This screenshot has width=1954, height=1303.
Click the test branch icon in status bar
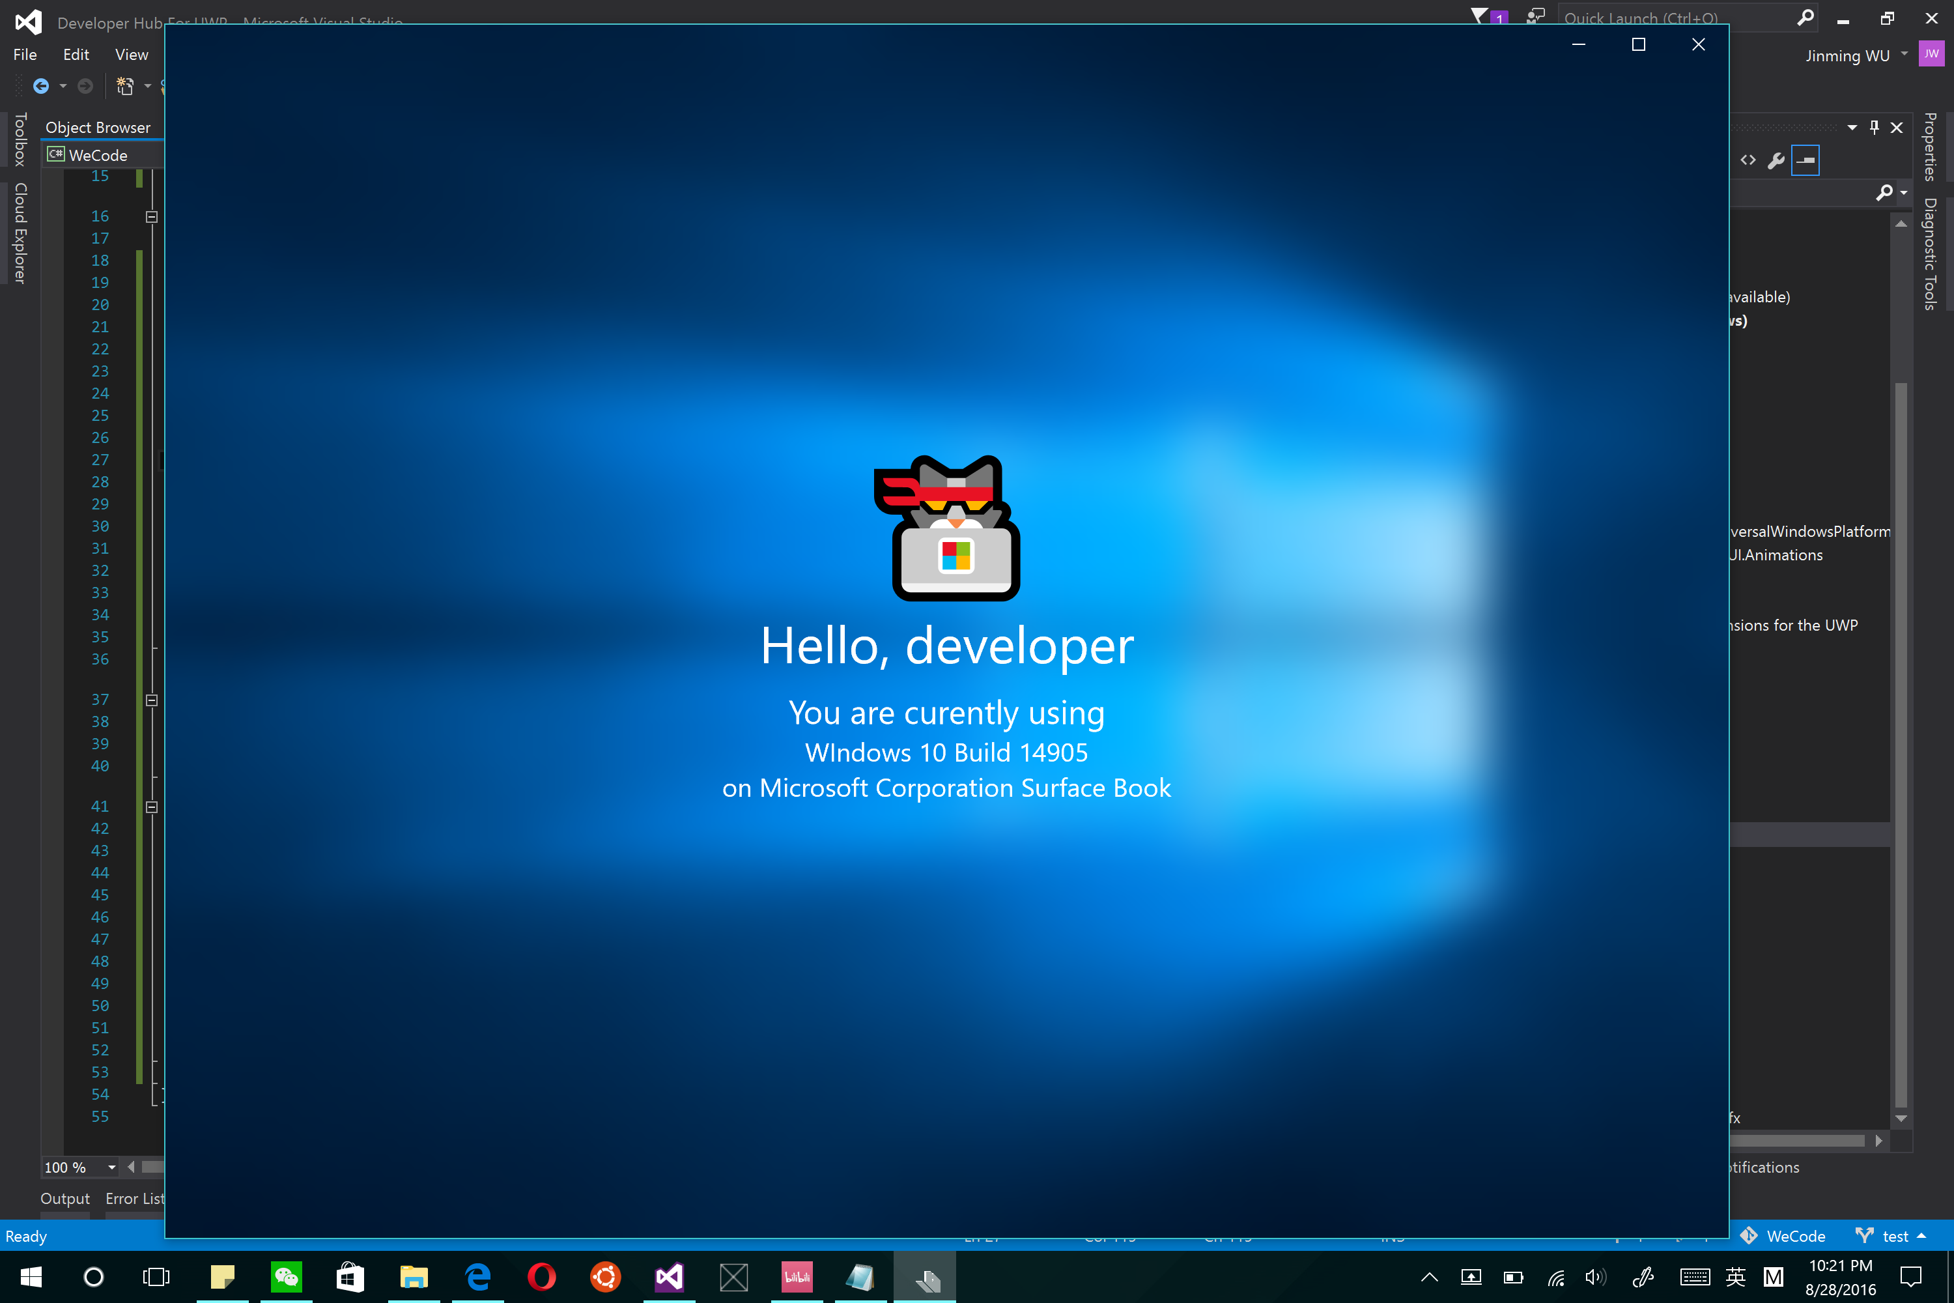click(x=1864, y=1236)
